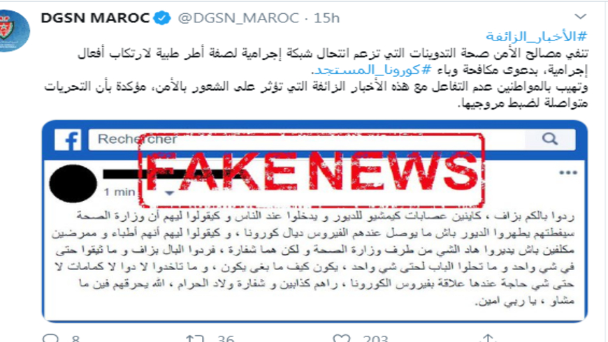Click the blacked-out profile picture

tap(73, 183)
